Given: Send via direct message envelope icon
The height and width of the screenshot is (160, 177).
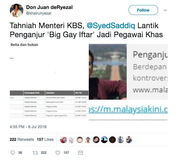Looking at the screenshot, I should [x=81, y=153].
